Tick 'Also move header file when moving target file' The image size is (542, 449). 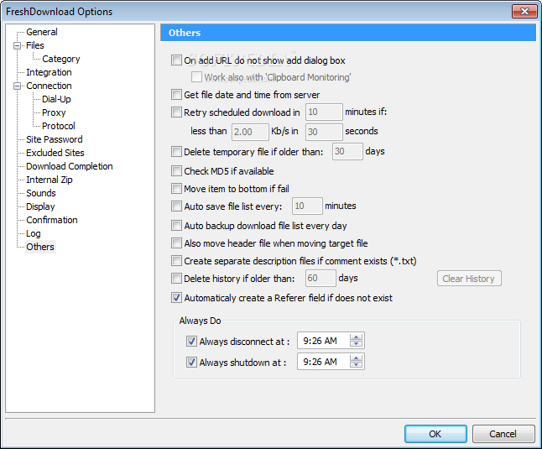pyautogui.click(x=176, y=243)
